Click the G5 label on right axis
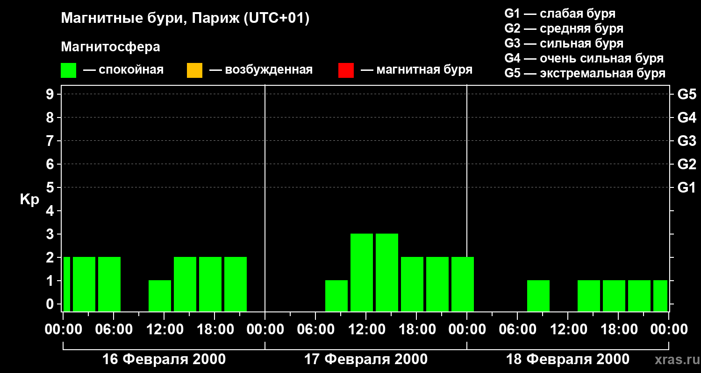 (x=687, y=94)
